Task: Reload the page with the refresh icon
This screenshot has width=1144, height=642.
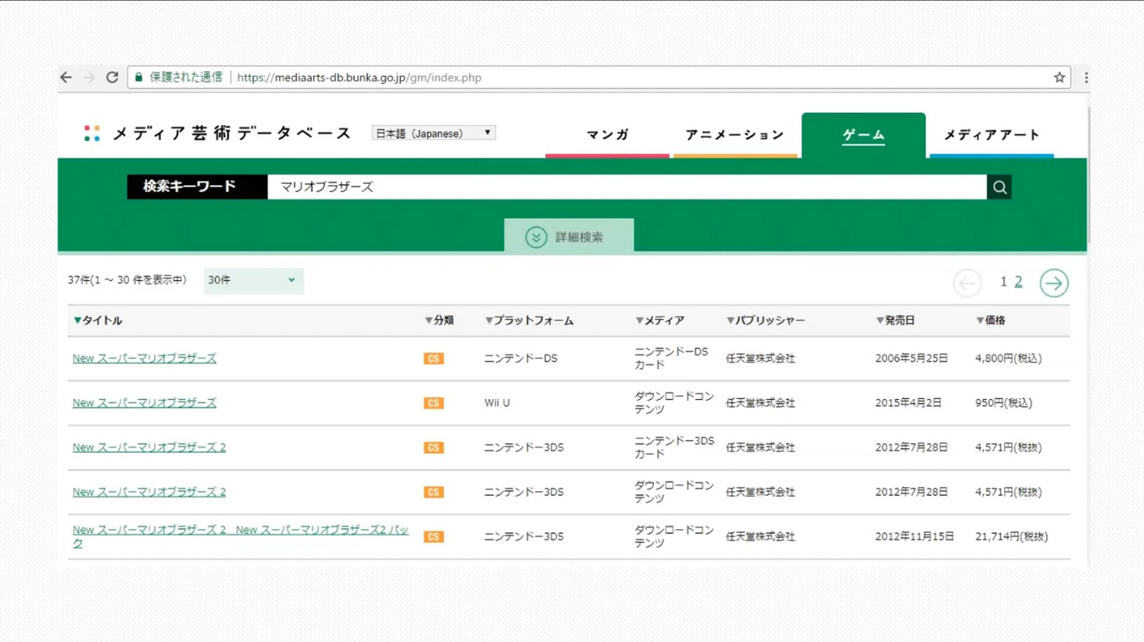Action: coord(112,77)
